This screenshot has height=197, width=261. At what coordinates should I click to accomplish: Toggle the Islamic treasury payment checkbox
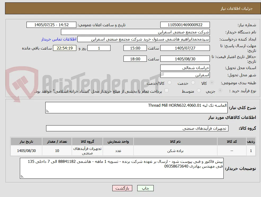coord(166,90)
